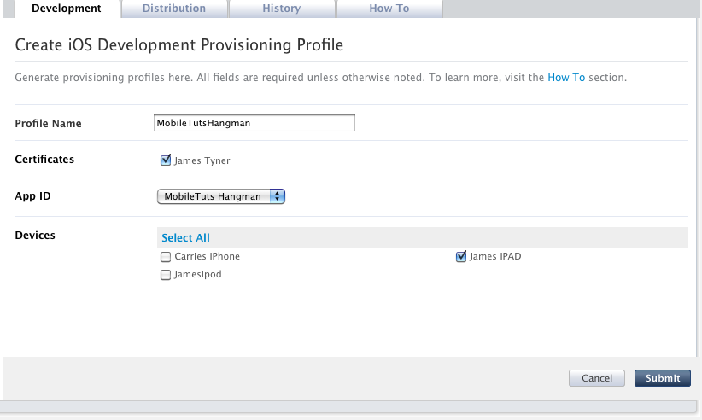Cancel the provisioning profile creation
The width and height of the screenshot is (702, 420).
pos(597,378)
